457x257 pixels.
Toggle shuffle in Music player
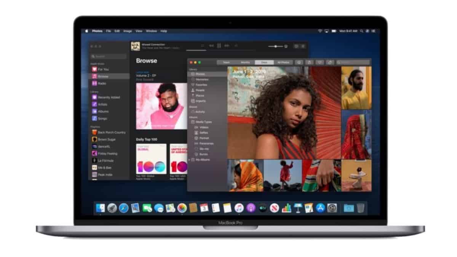(x=203, y=46)
